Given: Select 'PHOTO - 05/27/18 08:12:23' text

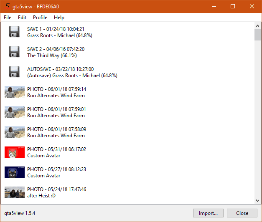Looking at the screenshot, I should pyautogui.click(x=57, y=169).
